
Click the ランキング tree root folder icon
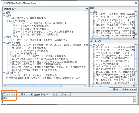point(91,45)
